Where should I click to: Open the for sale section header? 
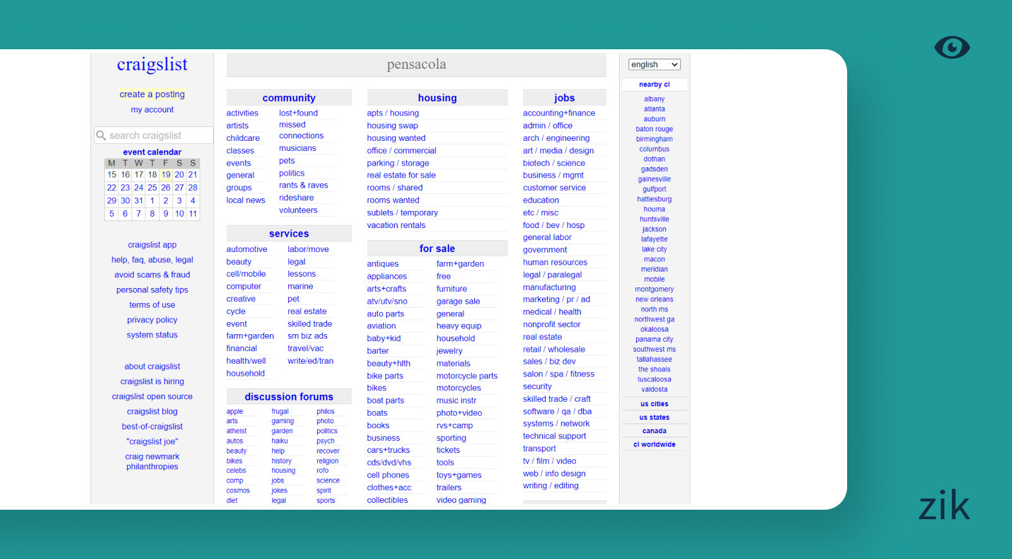click(437, 249)
